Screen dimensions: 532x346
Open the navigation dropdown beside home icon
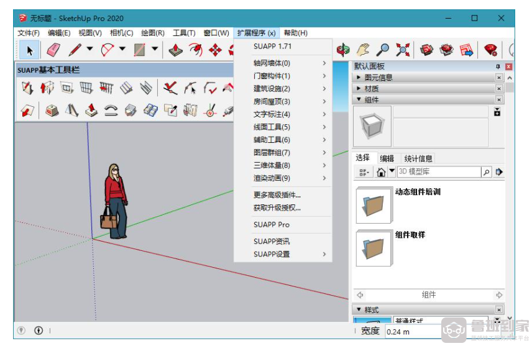[x=392, y=171]
